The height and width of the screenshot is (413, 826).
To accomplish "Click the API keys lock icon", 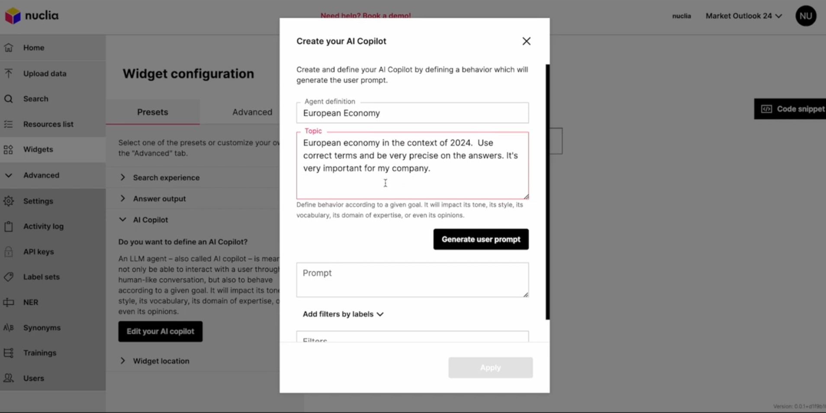I will pos(9,252).
